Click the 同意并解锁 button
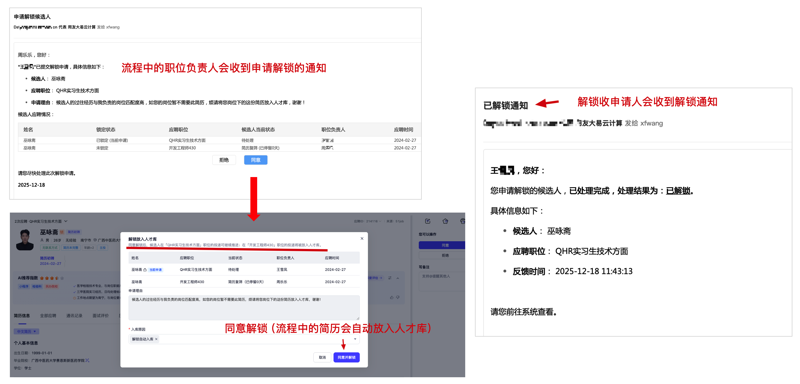Image resolution: width=800 pixels, height=384 pixels. pos(346,357)
